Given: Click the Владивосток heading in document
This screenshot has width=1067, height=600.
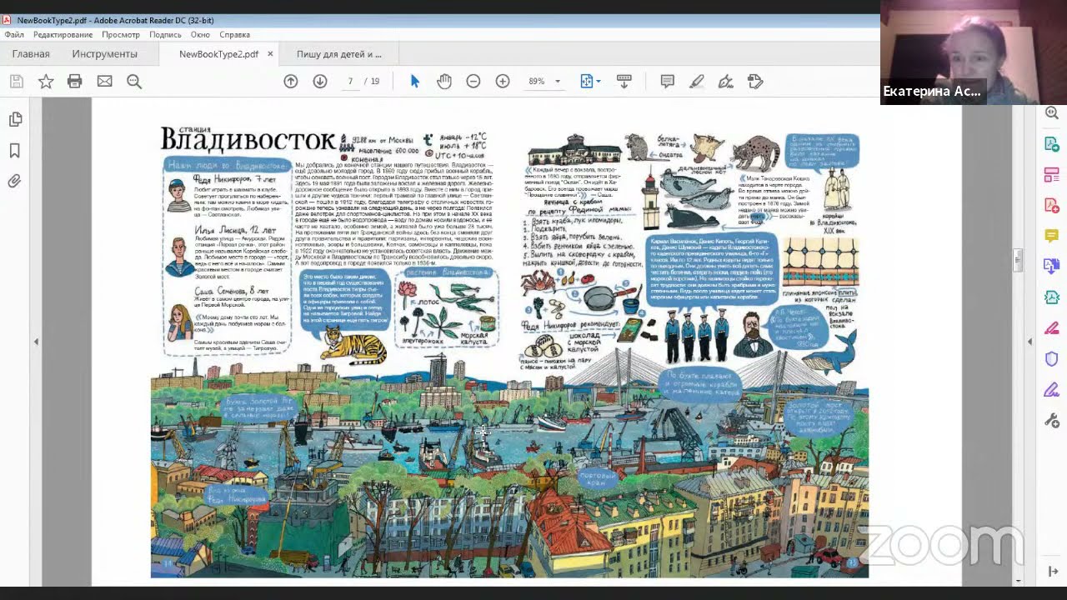Looking at the screenshot, I should pos(248,138).
